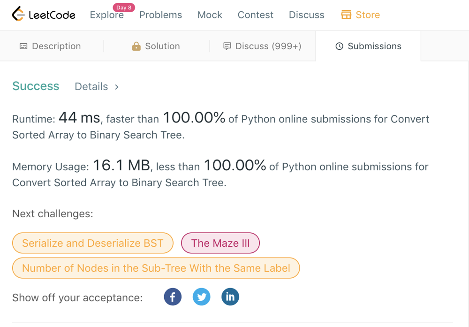Open Number of Nodes in Sub-Tree challenge
Viewport: 469px width, 327px height.
[x=156, y=268]
